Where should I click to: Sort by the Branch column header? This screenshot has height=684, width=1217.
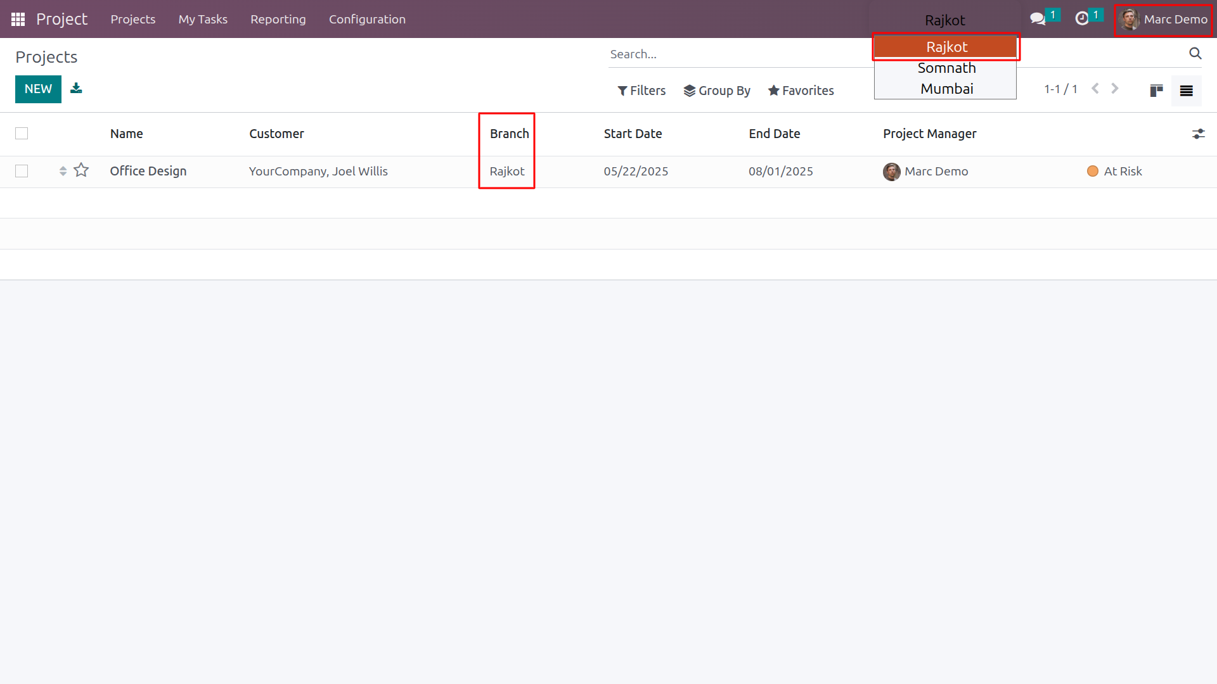[509, 134]
